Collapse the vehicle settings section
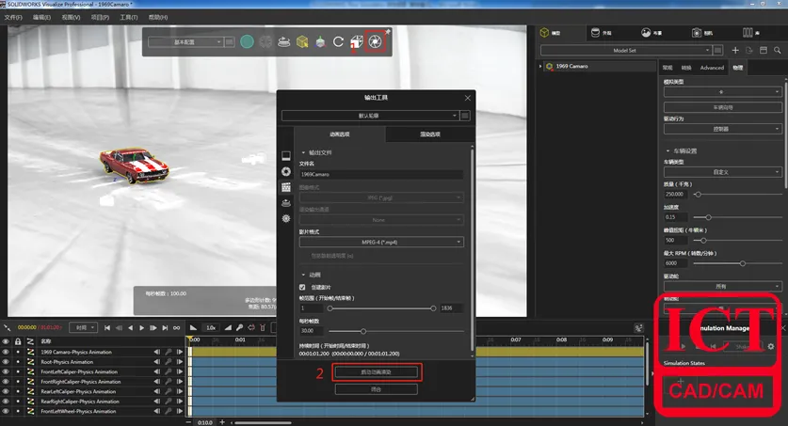Viewport: 788px width, 426px height. (x=667, y=151)
